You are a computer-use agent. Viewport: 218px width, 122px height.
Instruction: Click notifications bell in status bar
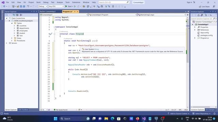pyautogui.click(x=215, y=114)
